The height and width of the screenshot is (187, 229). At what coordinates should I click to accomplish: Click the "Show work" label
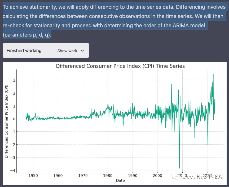click(x=67, y=51)
